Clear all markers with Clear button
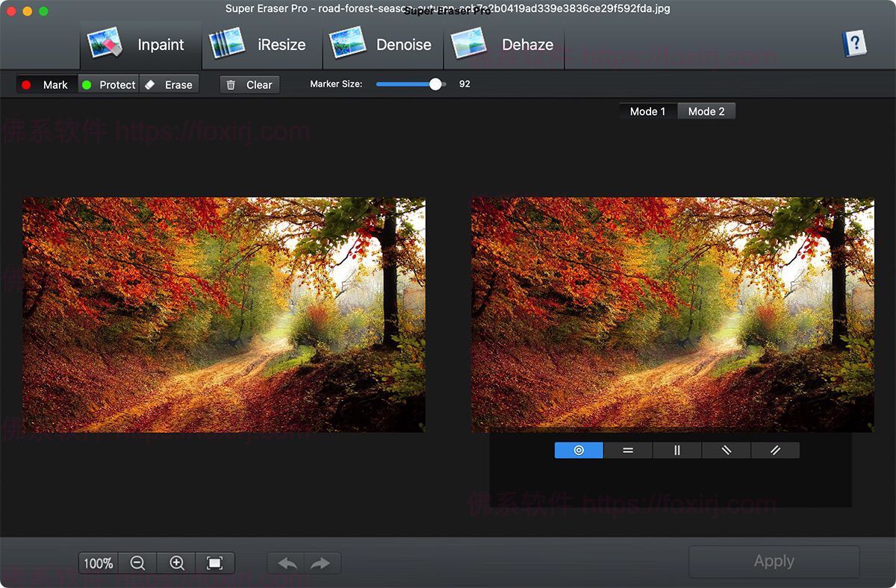 249,84
